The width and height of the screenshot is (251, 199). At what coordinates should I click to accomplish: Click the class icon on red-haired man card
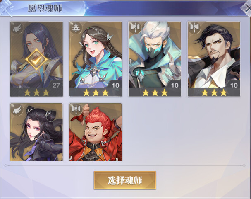point(76,109)
